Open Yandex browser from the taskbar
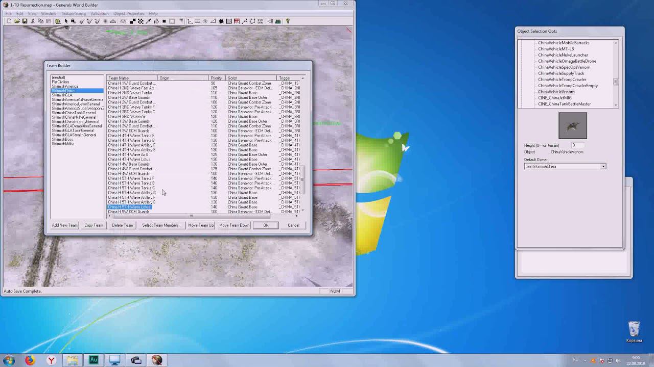The image size is (654, 367). (x=51, y=360)
